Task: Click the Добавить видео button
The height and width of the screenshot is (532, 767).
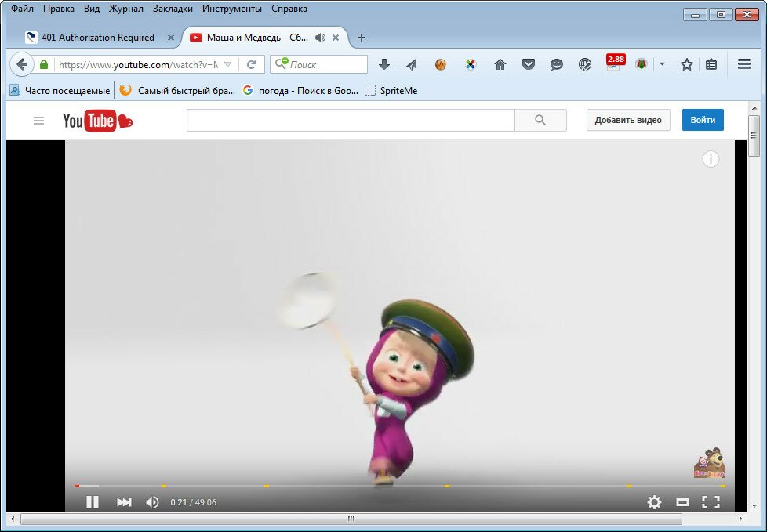Action: tap(628, 120)
